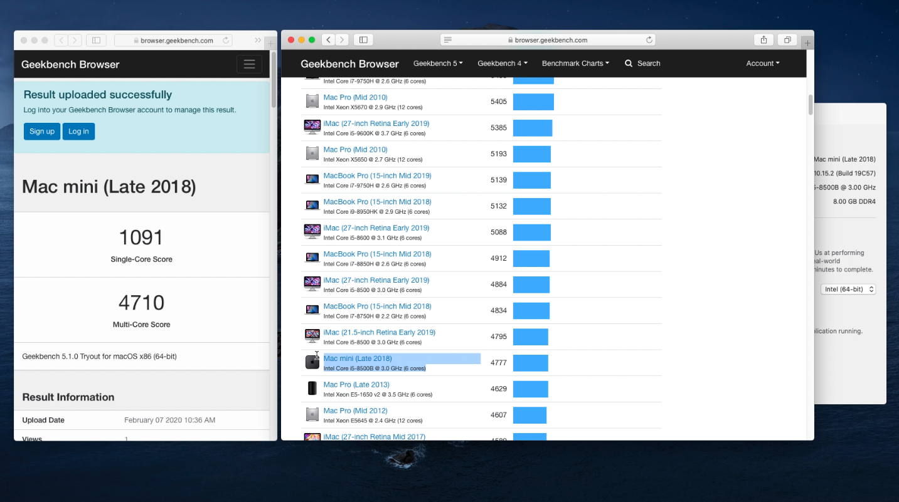Click Geekbench Browser logo in main window
The height and width of the screenshot is (502, 899).
click(x=349, y=64)
